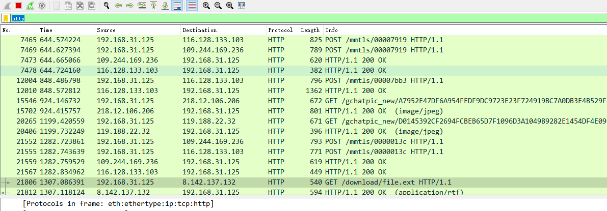
Task: Go back in packet history
Action: click(118, 6)
